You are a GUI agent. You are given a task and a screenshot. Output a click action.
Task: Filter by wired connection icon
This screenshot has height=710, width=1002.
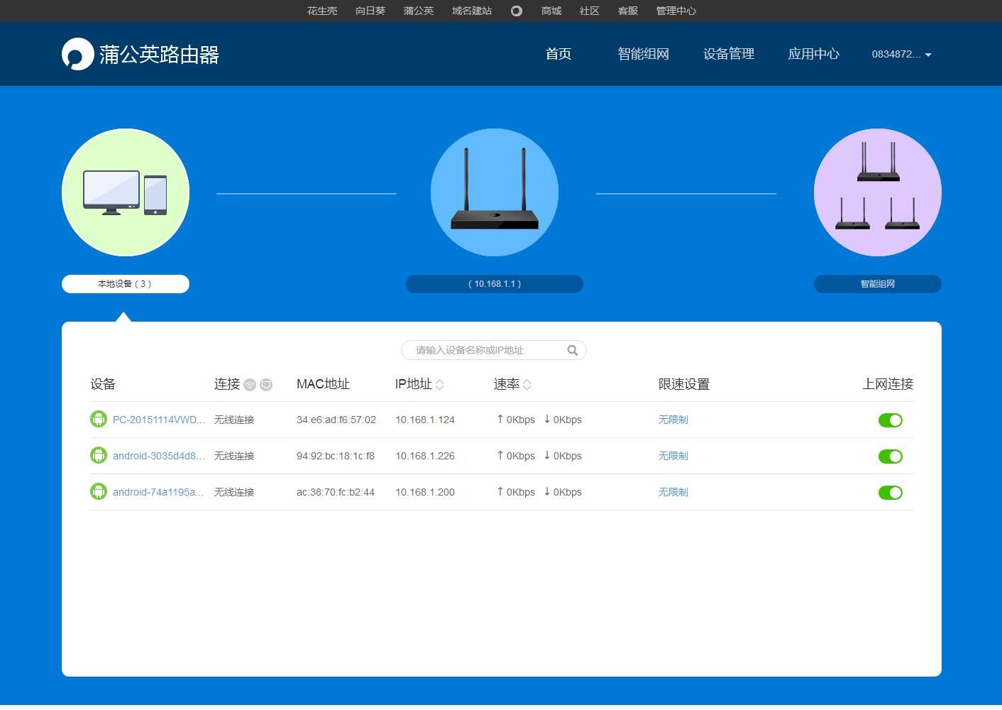click(x=266, y=385)
